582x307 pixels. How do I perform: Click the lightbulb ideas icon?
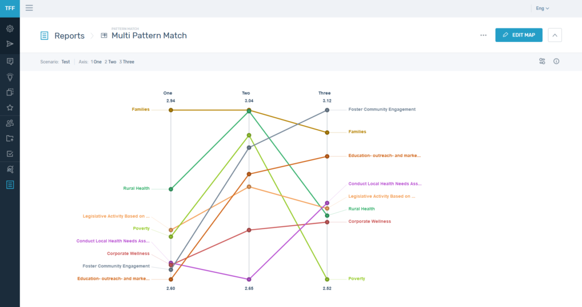(10, 77)
